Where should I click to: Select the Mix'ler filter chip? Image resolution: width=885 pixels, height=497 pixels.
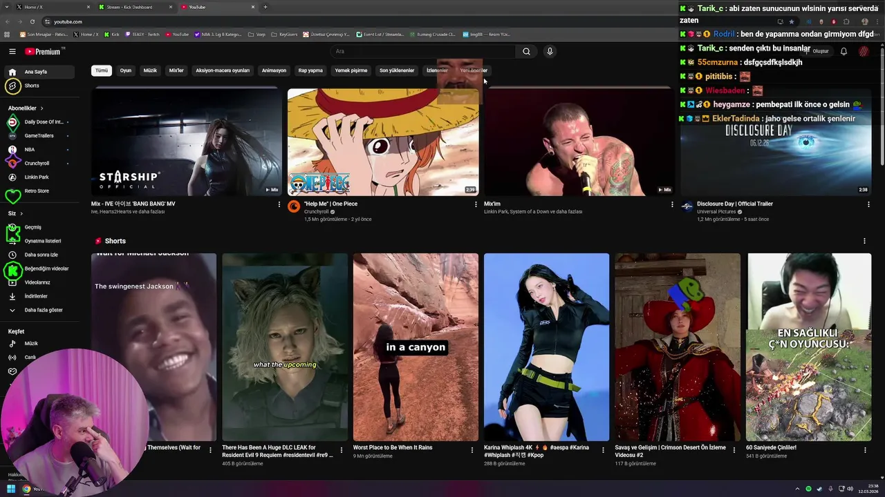176,70
